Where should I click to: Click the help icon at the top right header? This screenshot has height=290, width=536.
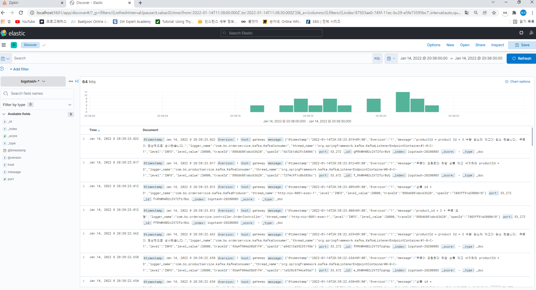coord(521,33)
